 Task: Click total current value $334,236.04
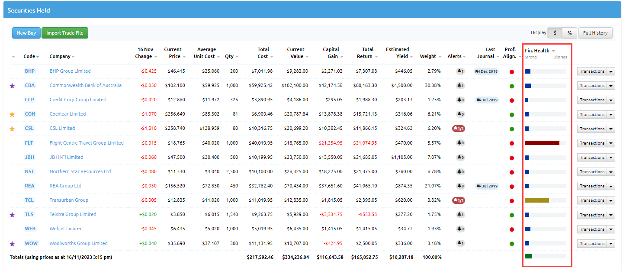click(295, 257)
